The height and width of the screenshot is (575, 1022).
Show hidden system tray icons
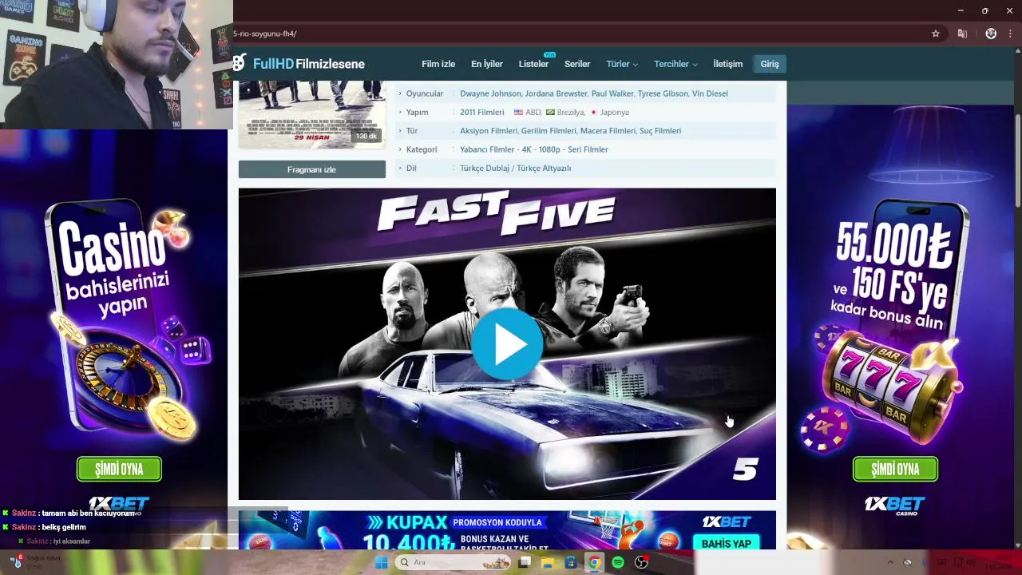890,562
